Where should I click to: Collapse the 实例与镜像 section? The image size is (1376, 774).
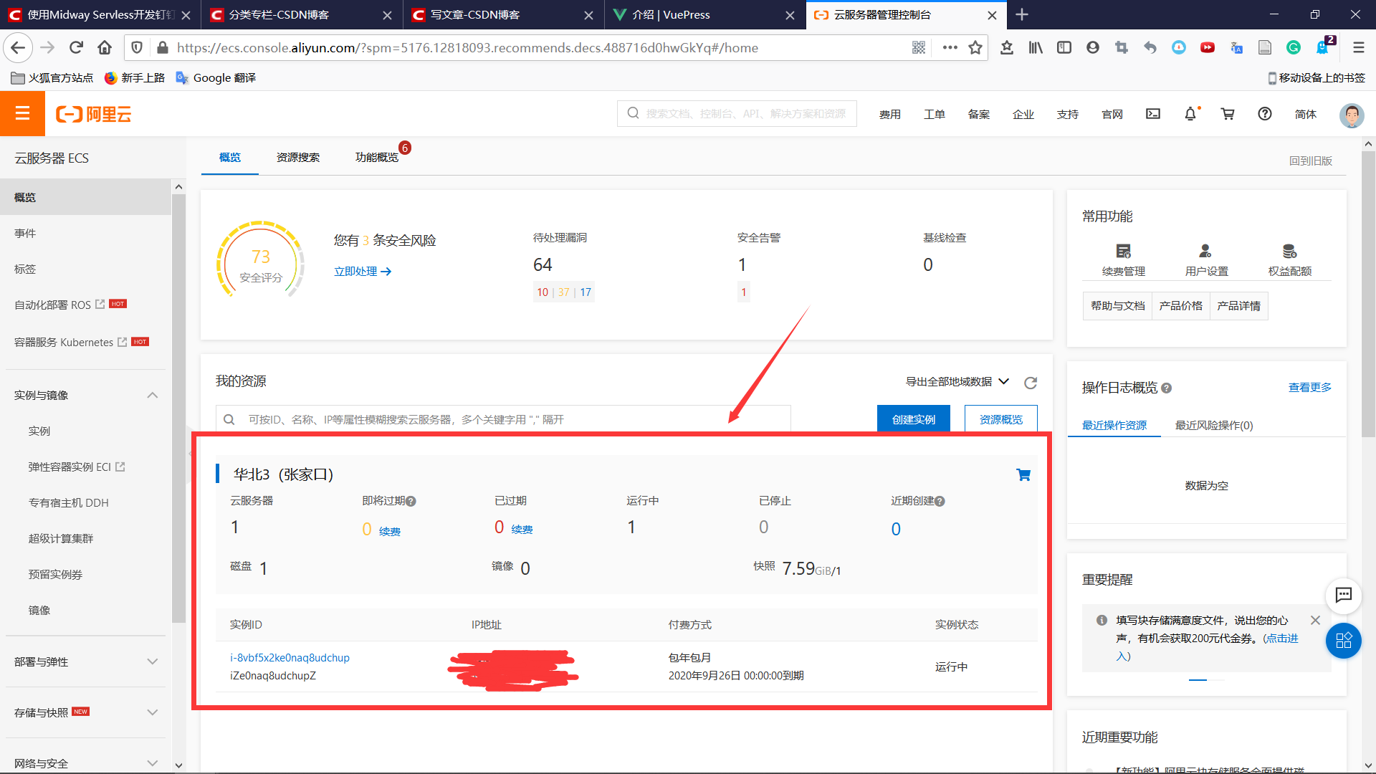152,395
